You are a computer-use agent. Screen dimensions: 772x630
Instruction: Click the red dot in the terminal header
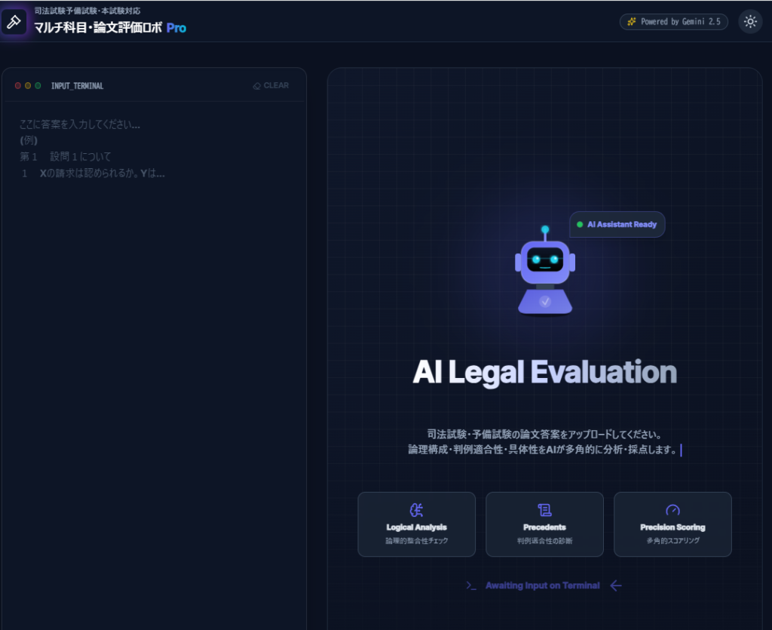(18, 86)
